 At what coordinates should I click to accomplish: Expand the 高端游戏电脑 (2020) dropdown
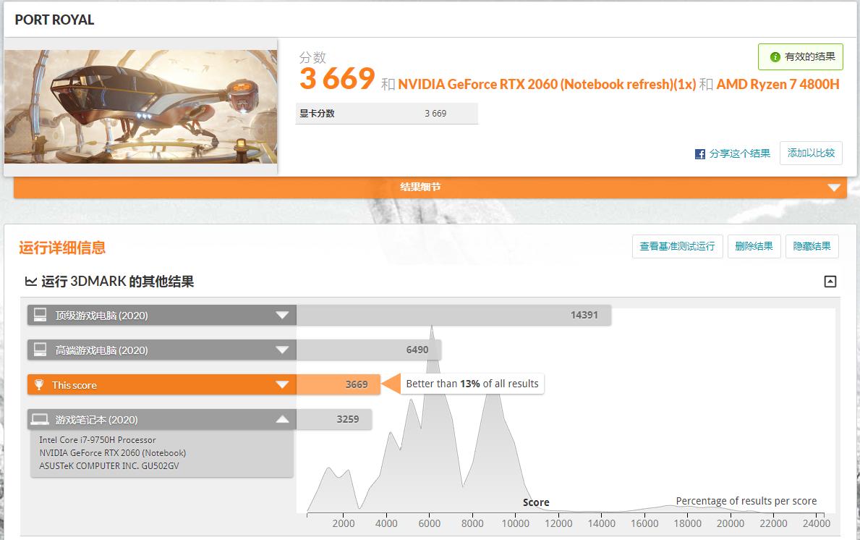[x=283, y=349]
